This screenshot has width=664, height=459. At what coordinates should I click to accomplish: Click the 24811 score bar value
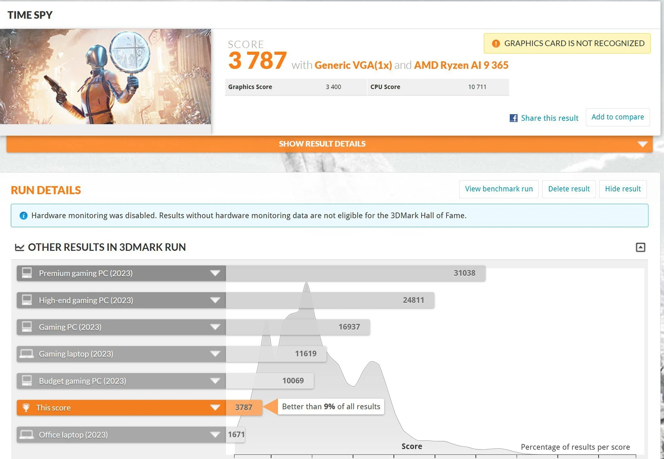point(413,300)
